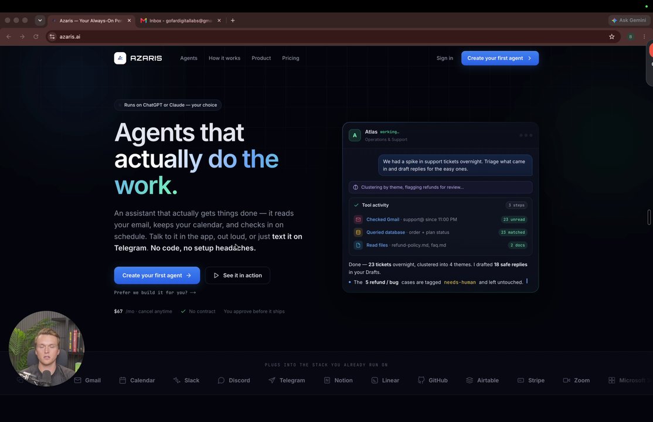Click the clustering status info icon
Viewport: 653px width, 422px height.
tap(355, 187)
